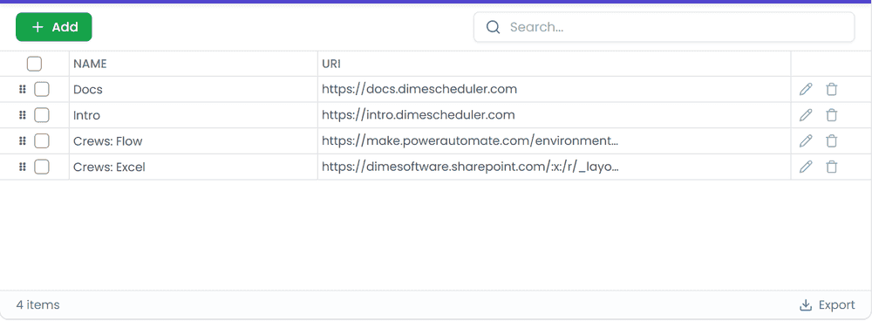
Task: Delete the Crews: Flow row trash icon
Action: [831, 140]
